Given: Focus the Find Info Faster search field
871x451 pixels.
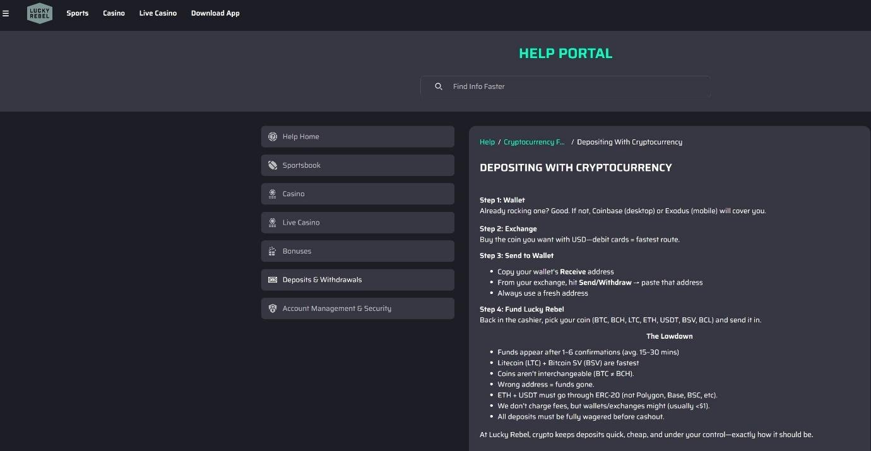Looking at the screenshot, I should point(566,86).
